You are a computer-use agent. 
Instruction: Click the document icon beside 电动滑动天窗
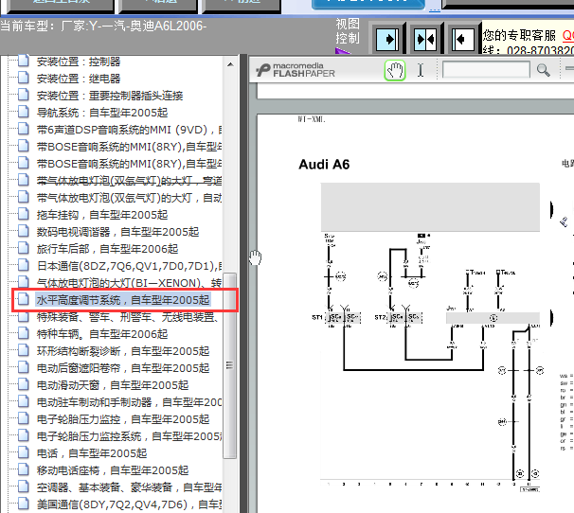24,384
